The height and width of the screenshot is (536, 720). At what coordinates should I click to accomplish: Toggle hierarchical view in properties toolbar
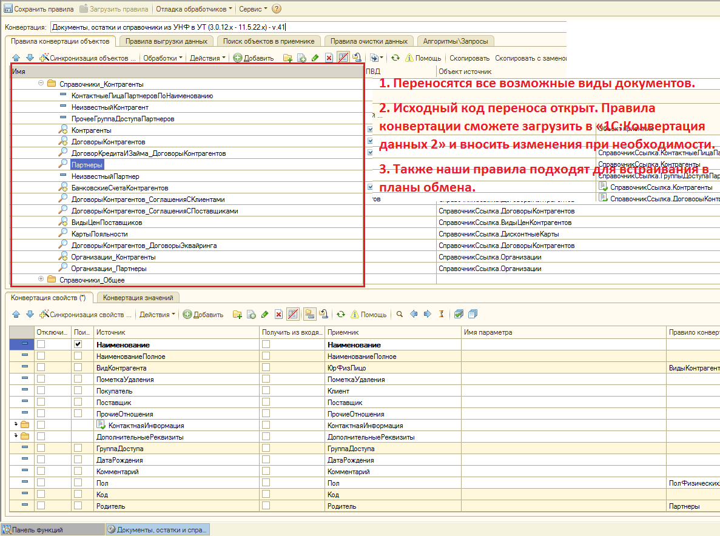point(310,314)
